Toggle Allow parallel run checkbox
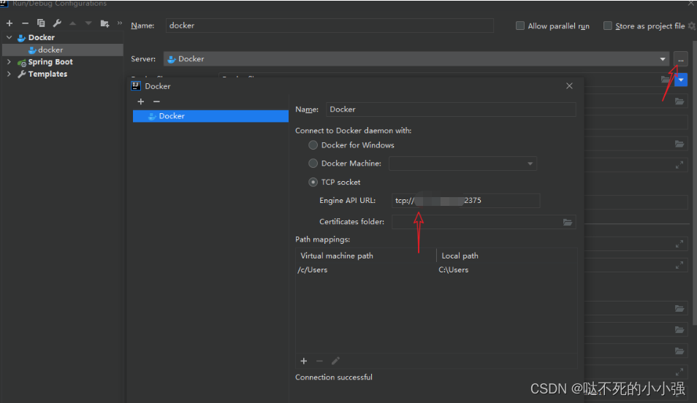This screenshot has width=697, height=403. (x=519, y=26)
